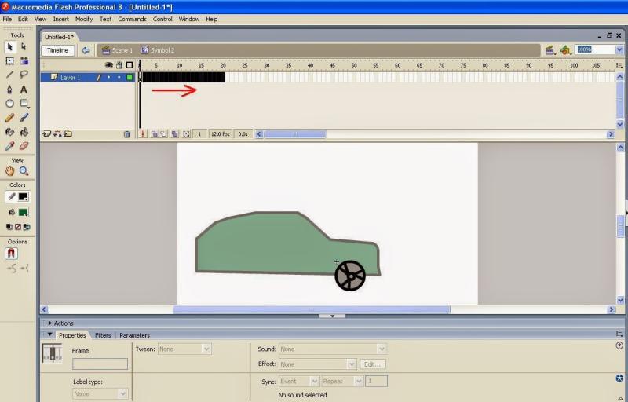Toggle Layer 1 green outline square

point(130,77)
